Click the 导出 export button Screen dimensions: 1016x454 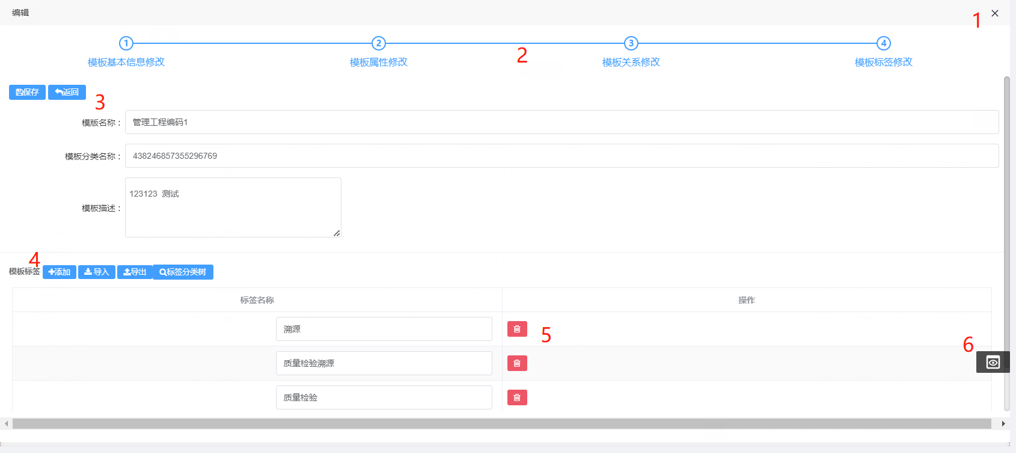pyautogui.click(x=135, y=272)
